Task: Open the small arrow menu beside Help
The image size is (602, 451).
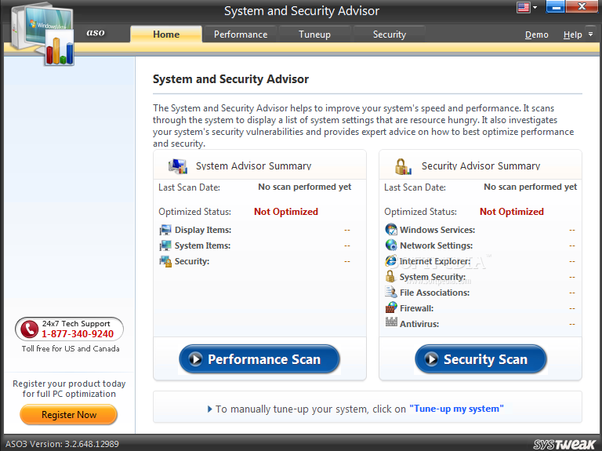Action: pos(590,35)
